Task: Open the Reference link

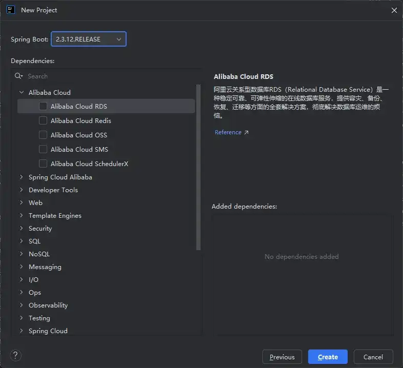Action: (228, 133)
